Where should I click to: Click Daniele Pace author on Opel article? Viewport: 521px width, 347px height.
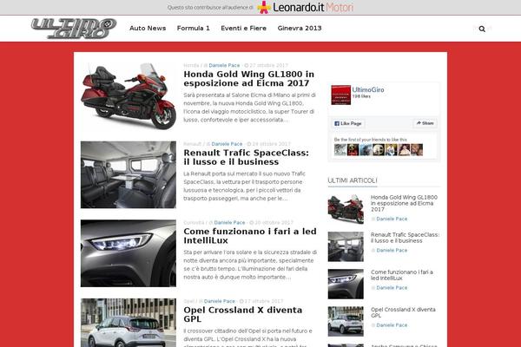(220, 301)
